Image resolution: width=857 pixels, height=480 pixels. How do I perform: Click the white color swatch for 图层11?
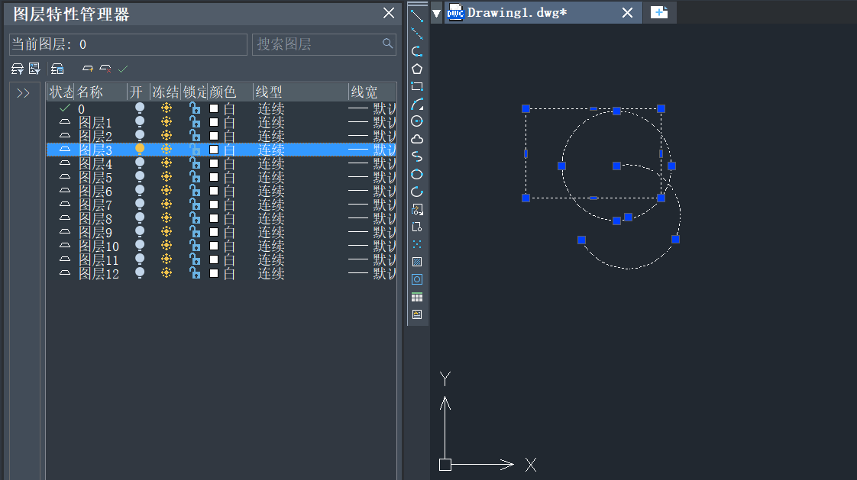[214, 259]
